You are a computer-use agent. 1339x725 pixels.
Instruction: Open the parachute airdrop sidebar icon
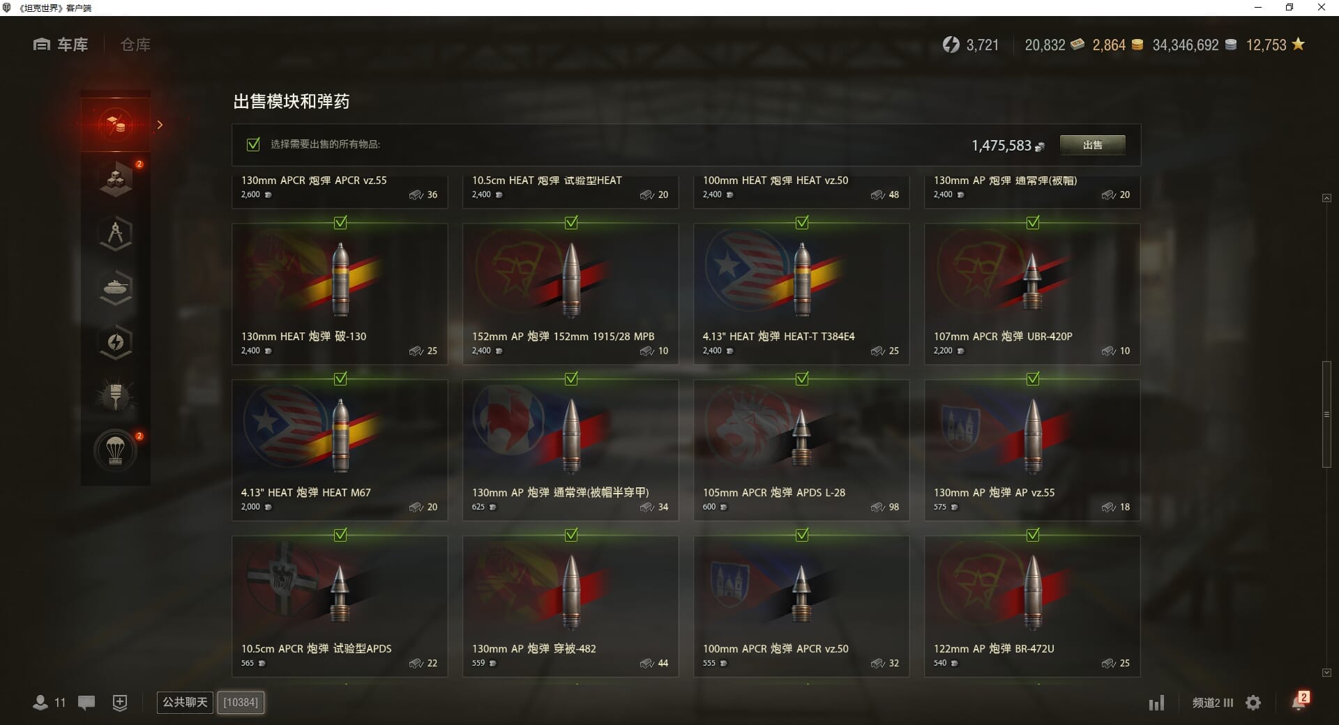tap(116, 451)
